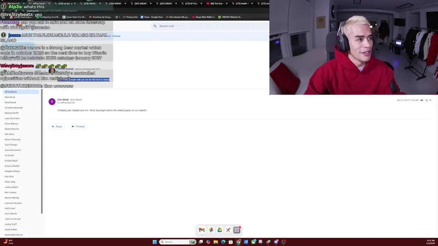This screenshot has width=438, height=246.
Task: Open File Explorer from taskbar
Action: point(216,242)
